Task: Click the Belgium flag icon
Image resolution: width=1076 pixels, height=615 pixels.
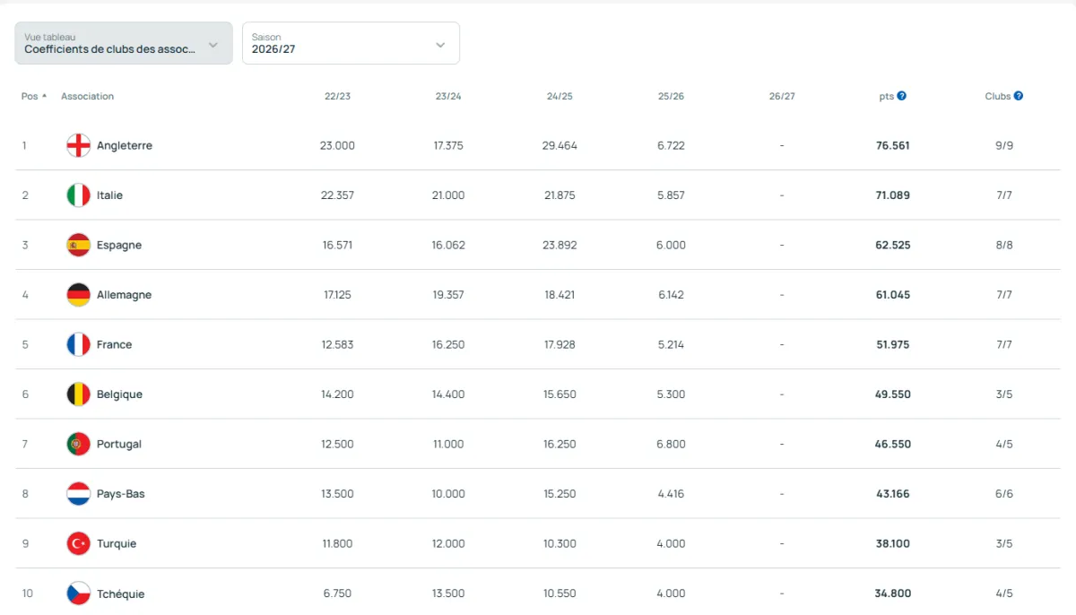Action: 79,394
